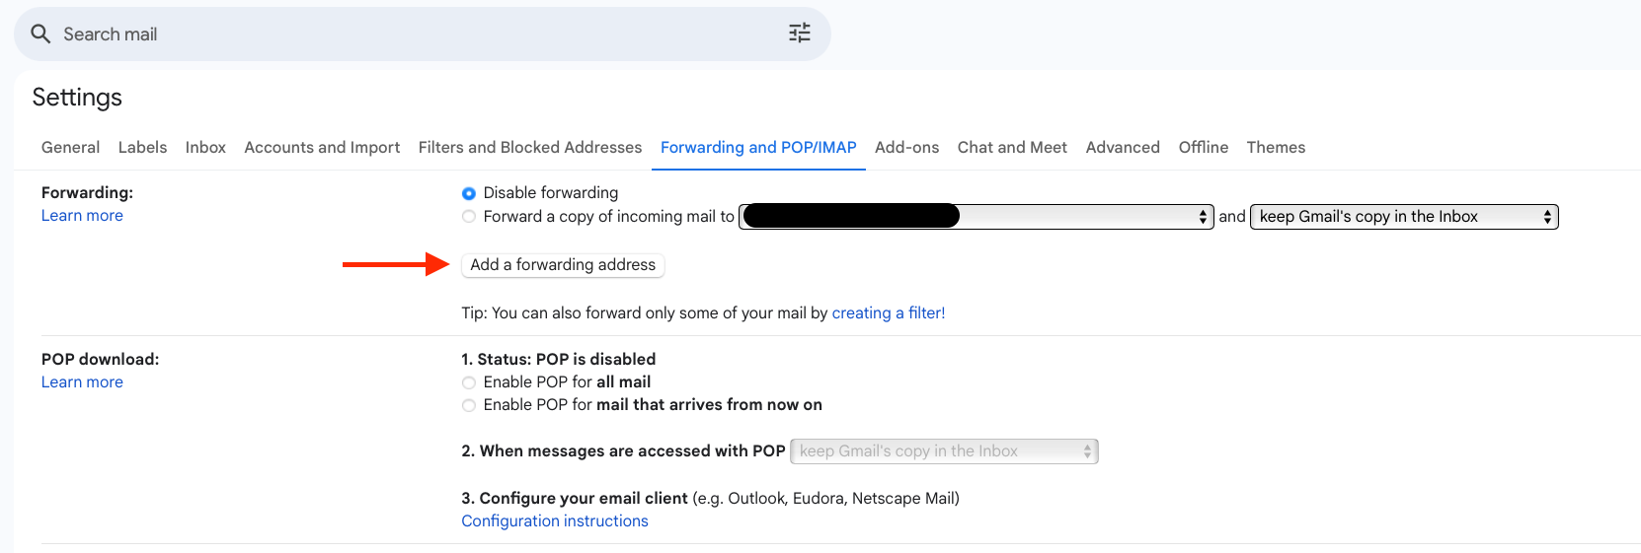Select Disable forwarding radio button
1641x553 pixels.
click(x=469, y=193)
